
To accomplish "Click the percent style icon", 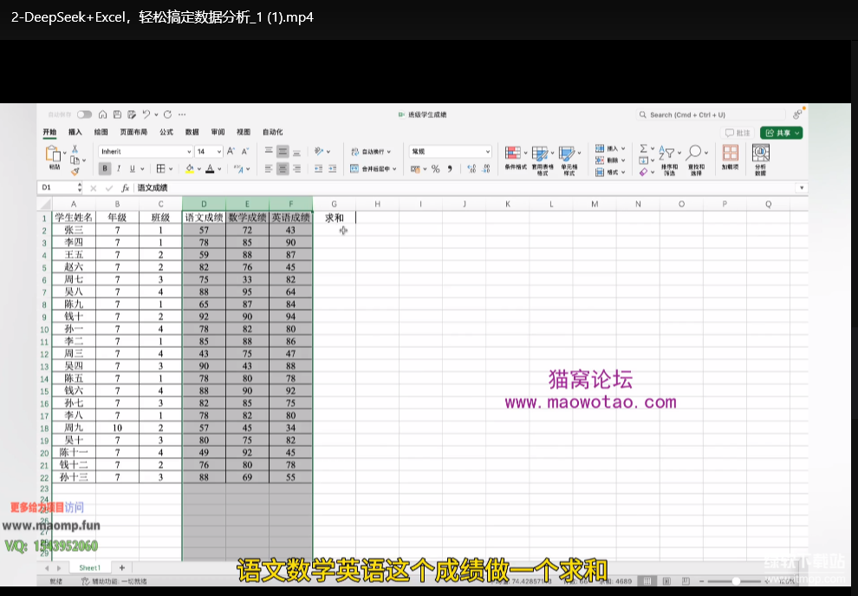I will 435,169.
